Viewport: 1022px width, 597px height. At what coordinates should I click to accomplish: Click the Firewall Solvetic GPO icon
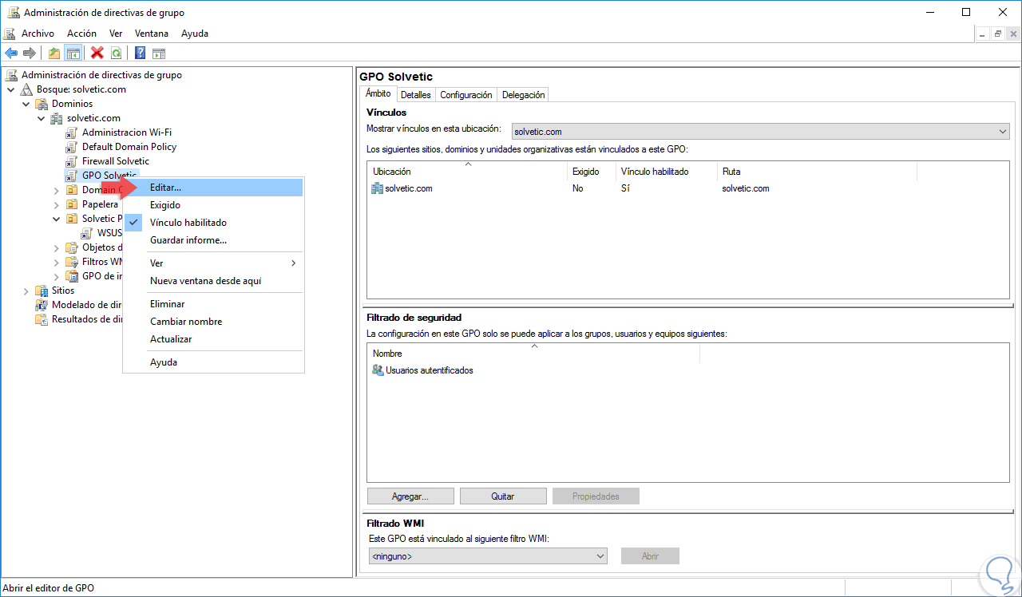pyautogui.click(x=72, y=161)
